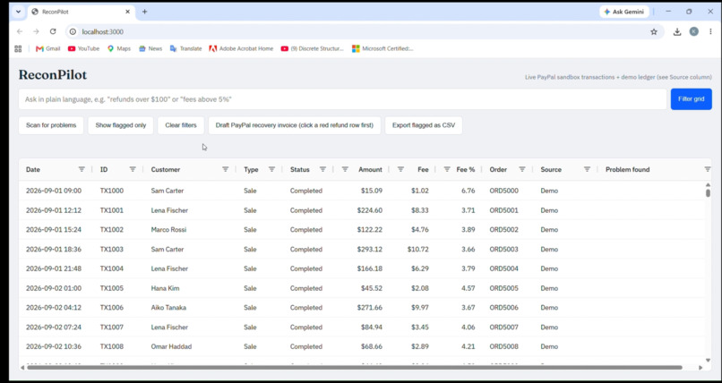The width and height of the screenshot is (722, 383).
Task: Open a new tab with plus icon
Action: click(144, 12)
